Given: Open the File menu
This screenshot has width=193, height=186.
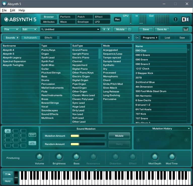Looking at the screenshot, I should [x=4, y=10].
